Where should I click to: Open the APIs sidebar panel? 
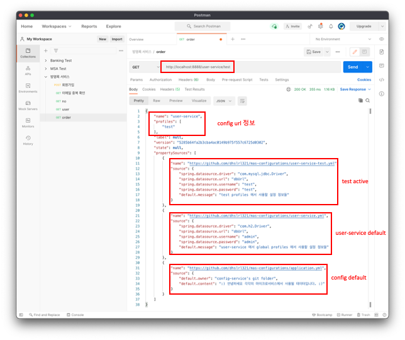28,71
